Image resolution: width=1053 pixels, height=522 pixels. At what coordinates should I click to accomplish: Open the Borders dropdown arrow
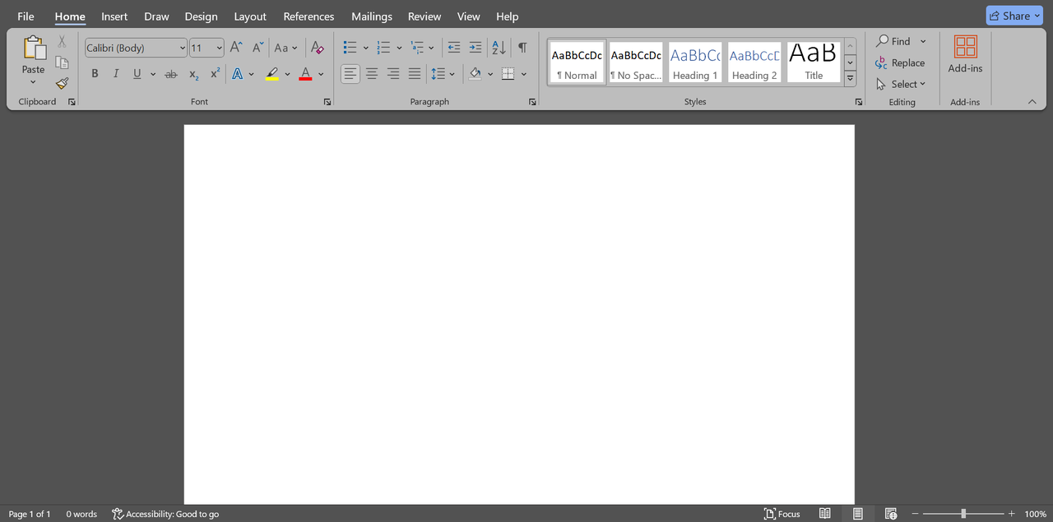pyautogui.click(x=524, y=74)
